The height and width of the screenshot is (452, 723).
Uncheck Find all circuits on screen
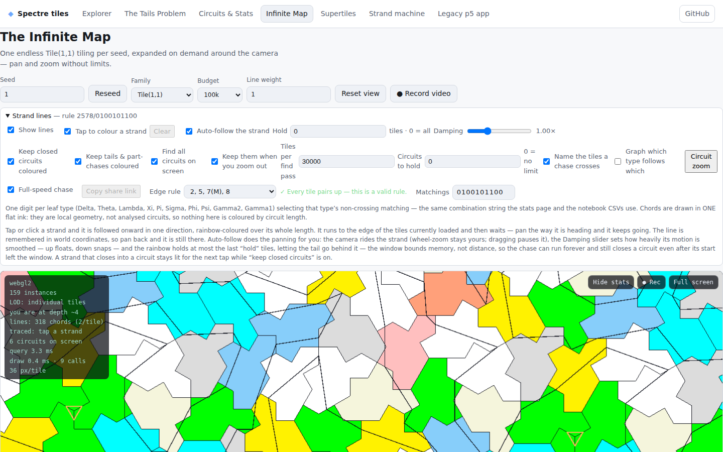155,161
